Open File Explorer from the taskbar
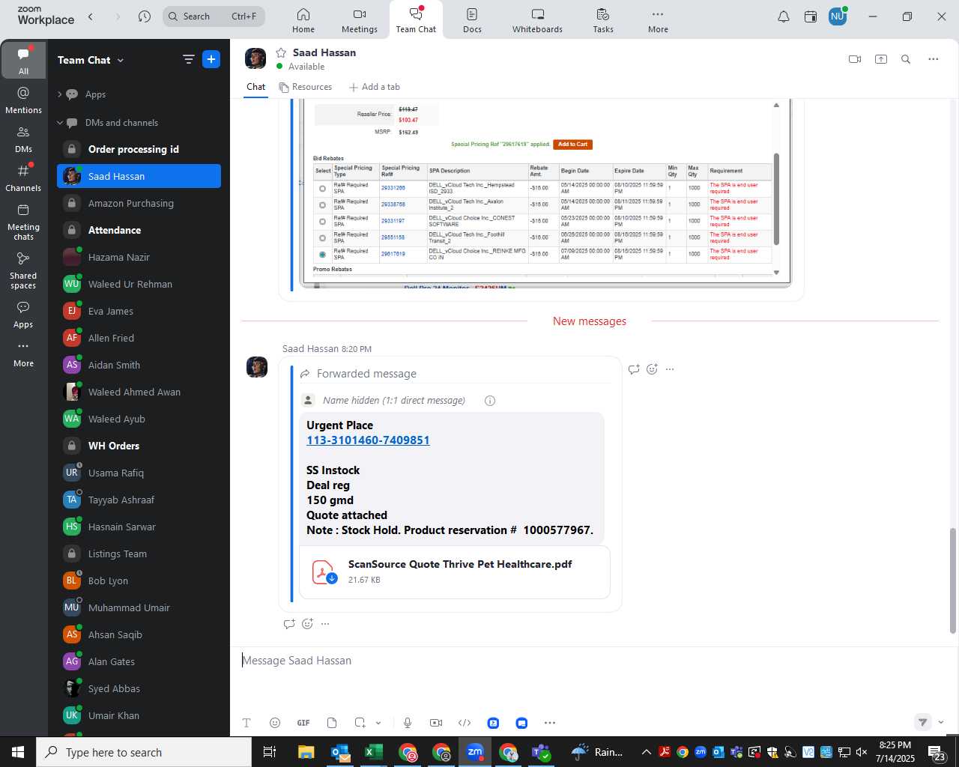Viewport: 959px width, 767px height. coord(306,752)
